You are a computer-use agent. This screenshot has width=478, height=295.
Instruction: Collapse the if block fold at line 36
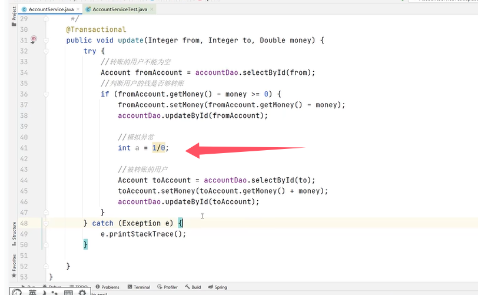[46, 94]
